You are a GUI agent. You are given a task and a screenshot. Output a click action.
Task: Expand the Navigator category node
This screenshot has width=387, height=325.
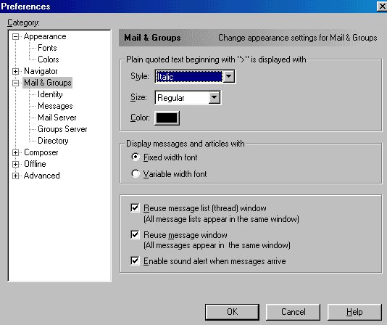(15, 71)
